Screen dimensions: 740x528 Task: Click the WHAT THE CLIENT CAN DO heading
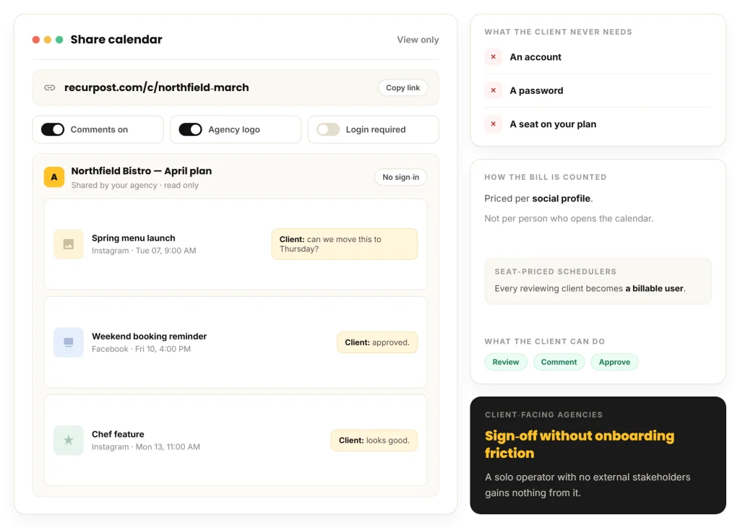tap(545, 342)
